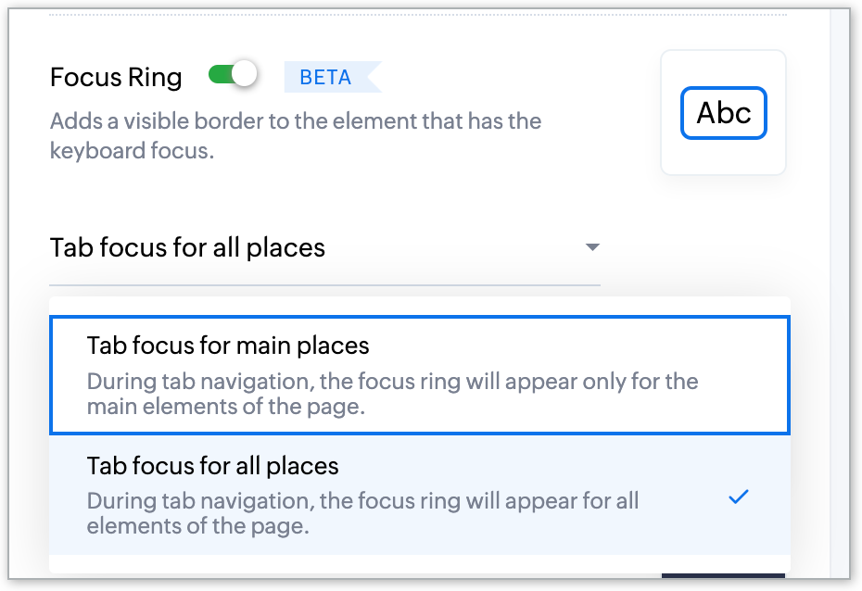Click the blue-outlined Abc box
The width and height of the screenshot is (862, 591).
(x=723, y=113)
